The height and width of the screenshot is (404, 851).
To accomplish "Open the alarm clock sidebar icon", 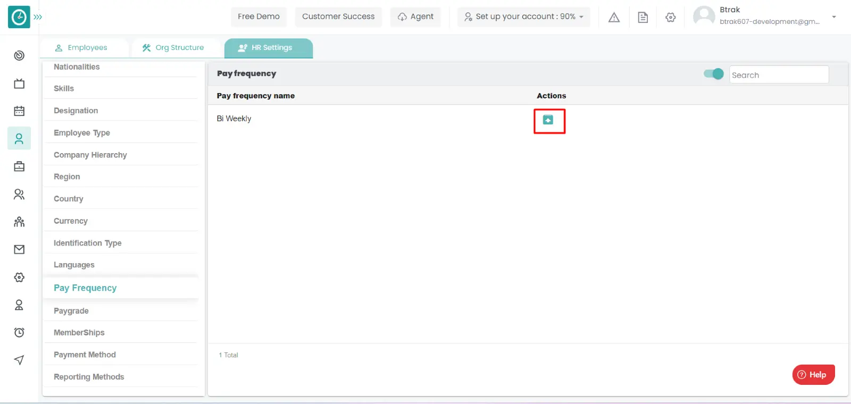I will pos(19,332).
